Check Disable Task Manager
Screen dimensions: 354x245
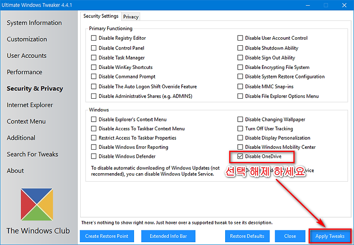93,58
